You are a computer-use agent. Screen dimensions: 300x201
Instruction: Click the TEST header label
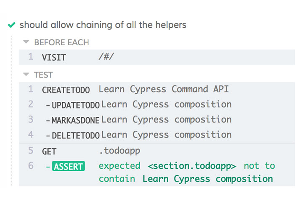tap(43, 75)
